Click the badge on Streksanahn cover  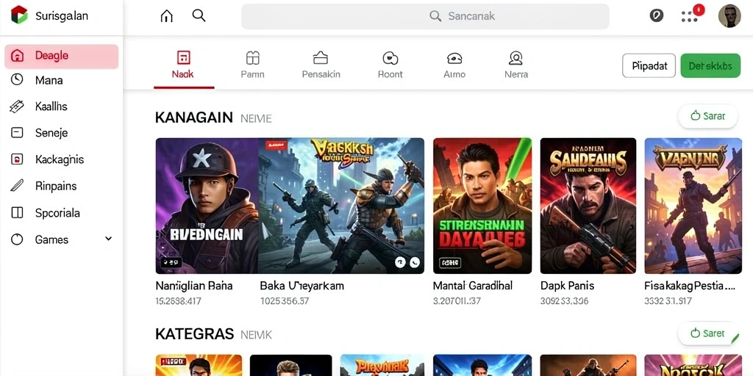click(450, 262)
